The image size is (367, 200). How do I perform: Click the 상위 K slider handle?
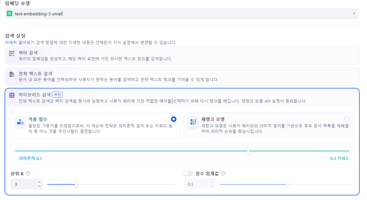[76, 184]
